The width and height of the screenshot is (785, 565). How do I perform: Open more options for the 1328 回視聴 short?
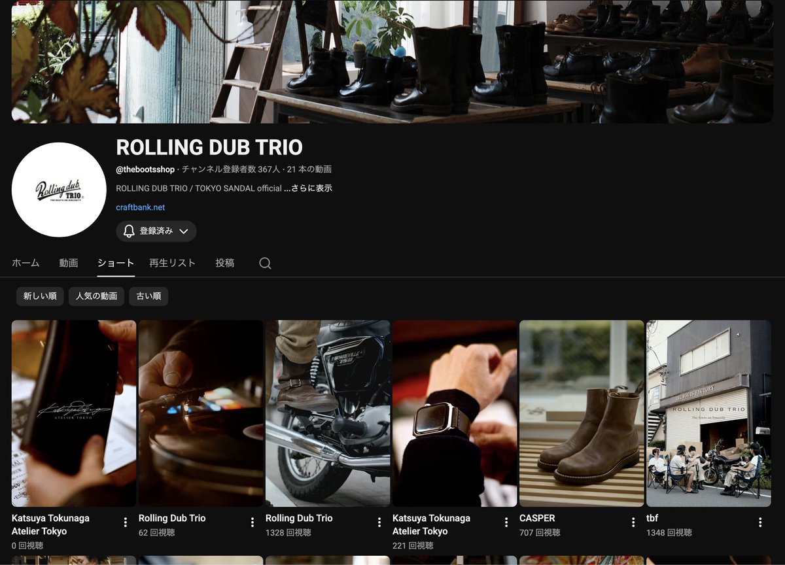(x=379, y=522)
